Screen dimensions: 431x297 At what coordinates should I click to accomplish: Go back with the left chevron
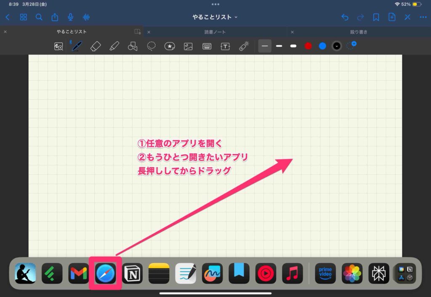8,17
